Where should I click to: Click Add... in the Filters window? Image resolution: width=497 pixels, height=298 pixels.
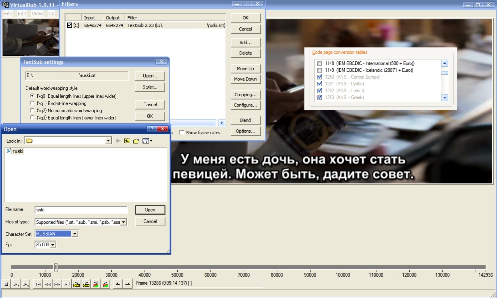(246, 42)
